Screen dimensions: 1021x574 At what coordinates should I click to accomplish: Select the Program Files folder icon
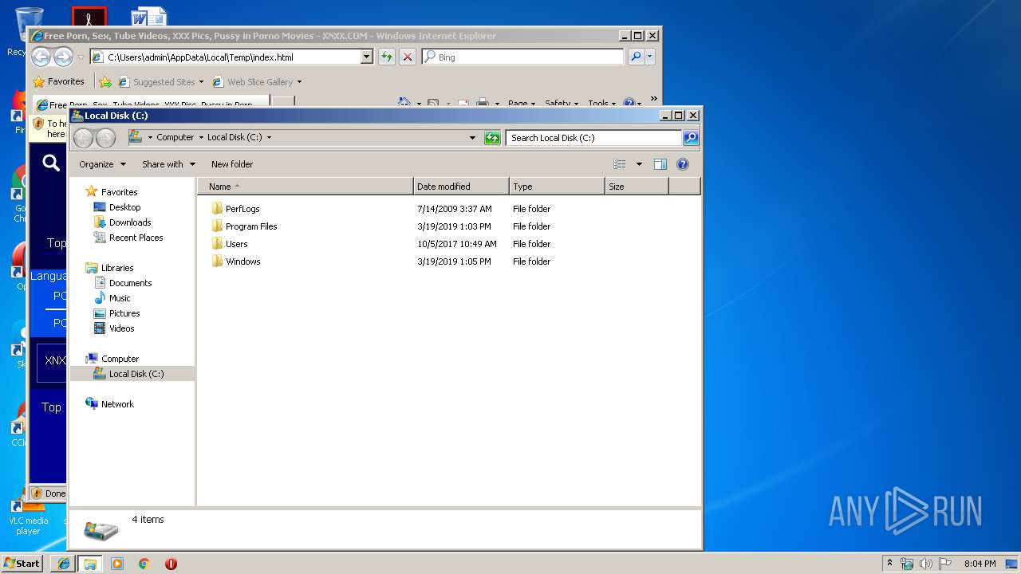pos(217,226)
